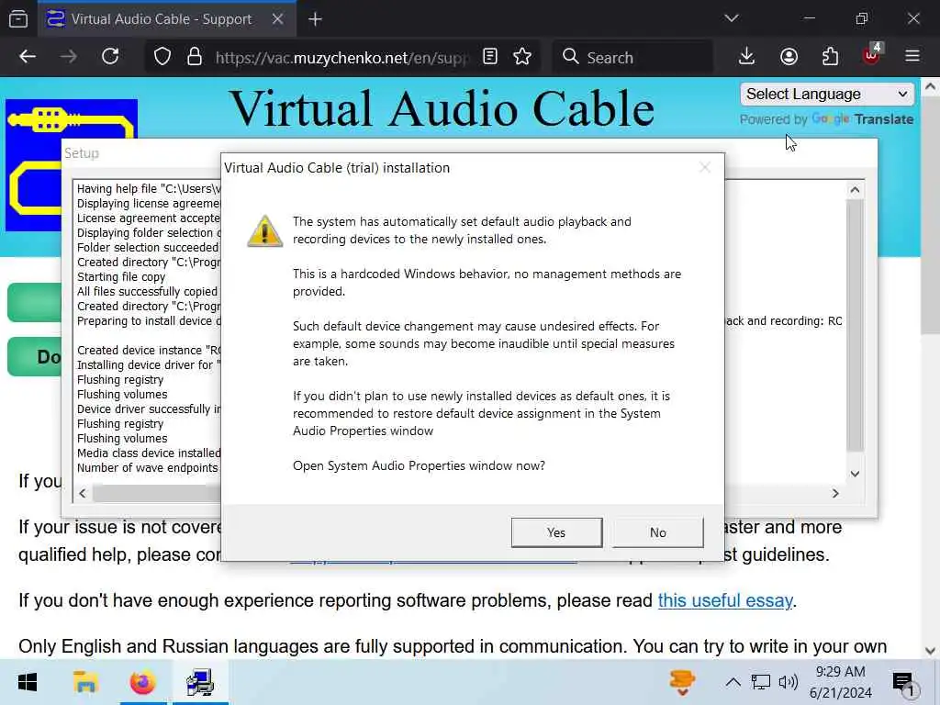Click the page scrollbar down arrow

coord(930,651)
